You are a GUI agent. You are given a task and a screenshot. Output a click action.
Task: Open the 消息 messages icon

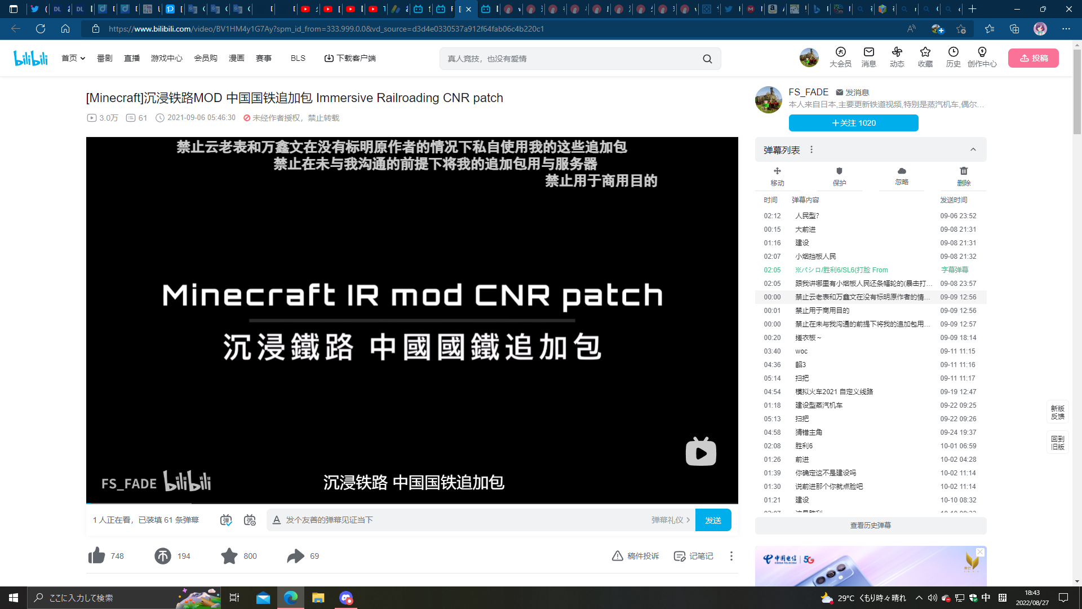(868, 52)
